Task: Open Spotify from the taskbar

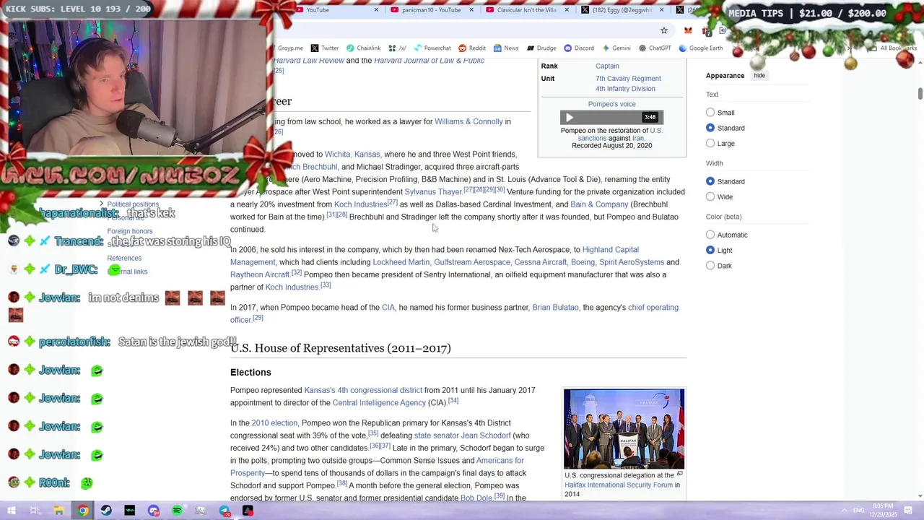Action: [177, 511]
